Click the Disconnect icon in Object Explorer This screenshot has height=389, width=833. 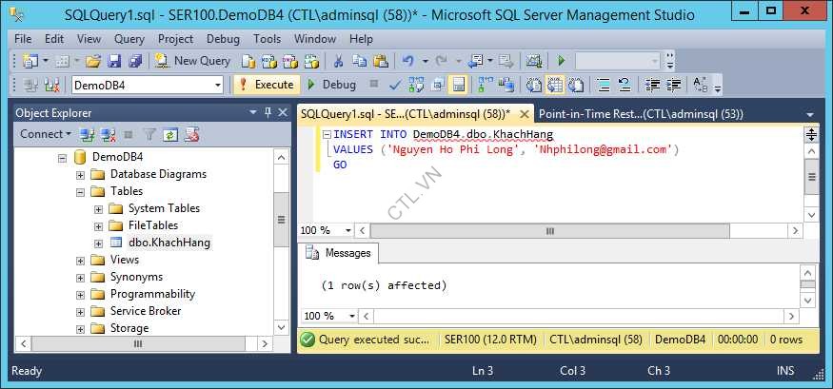pyautogui.click(x=108, y=134)
